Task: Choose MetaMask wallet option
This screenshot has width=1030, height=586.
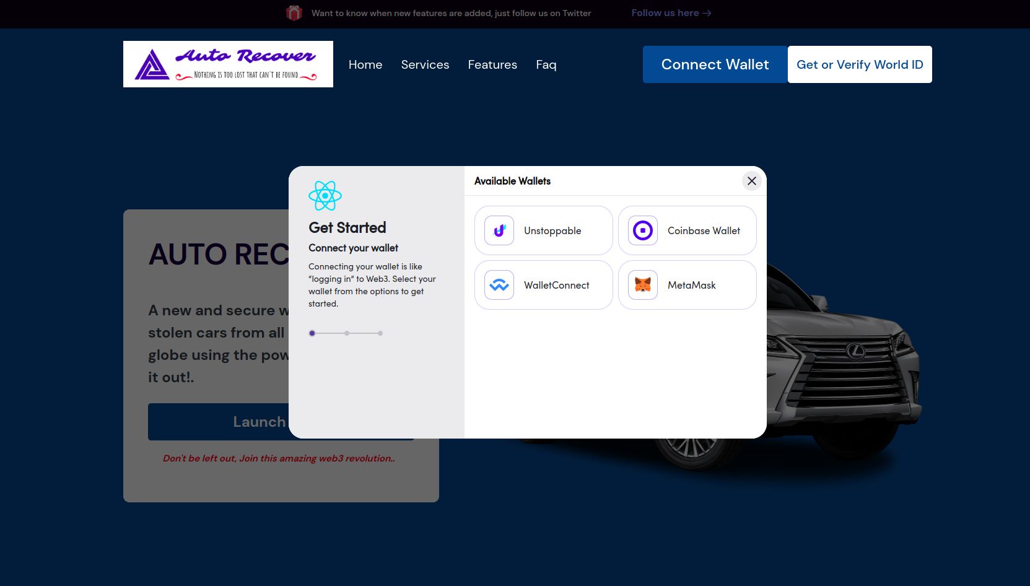Action: (687, 285)
